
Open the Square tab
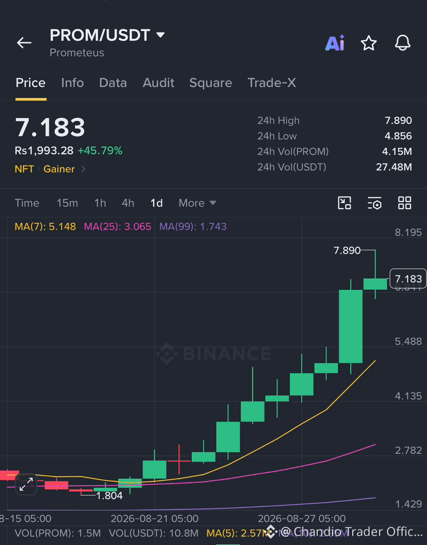pos(210,82)
